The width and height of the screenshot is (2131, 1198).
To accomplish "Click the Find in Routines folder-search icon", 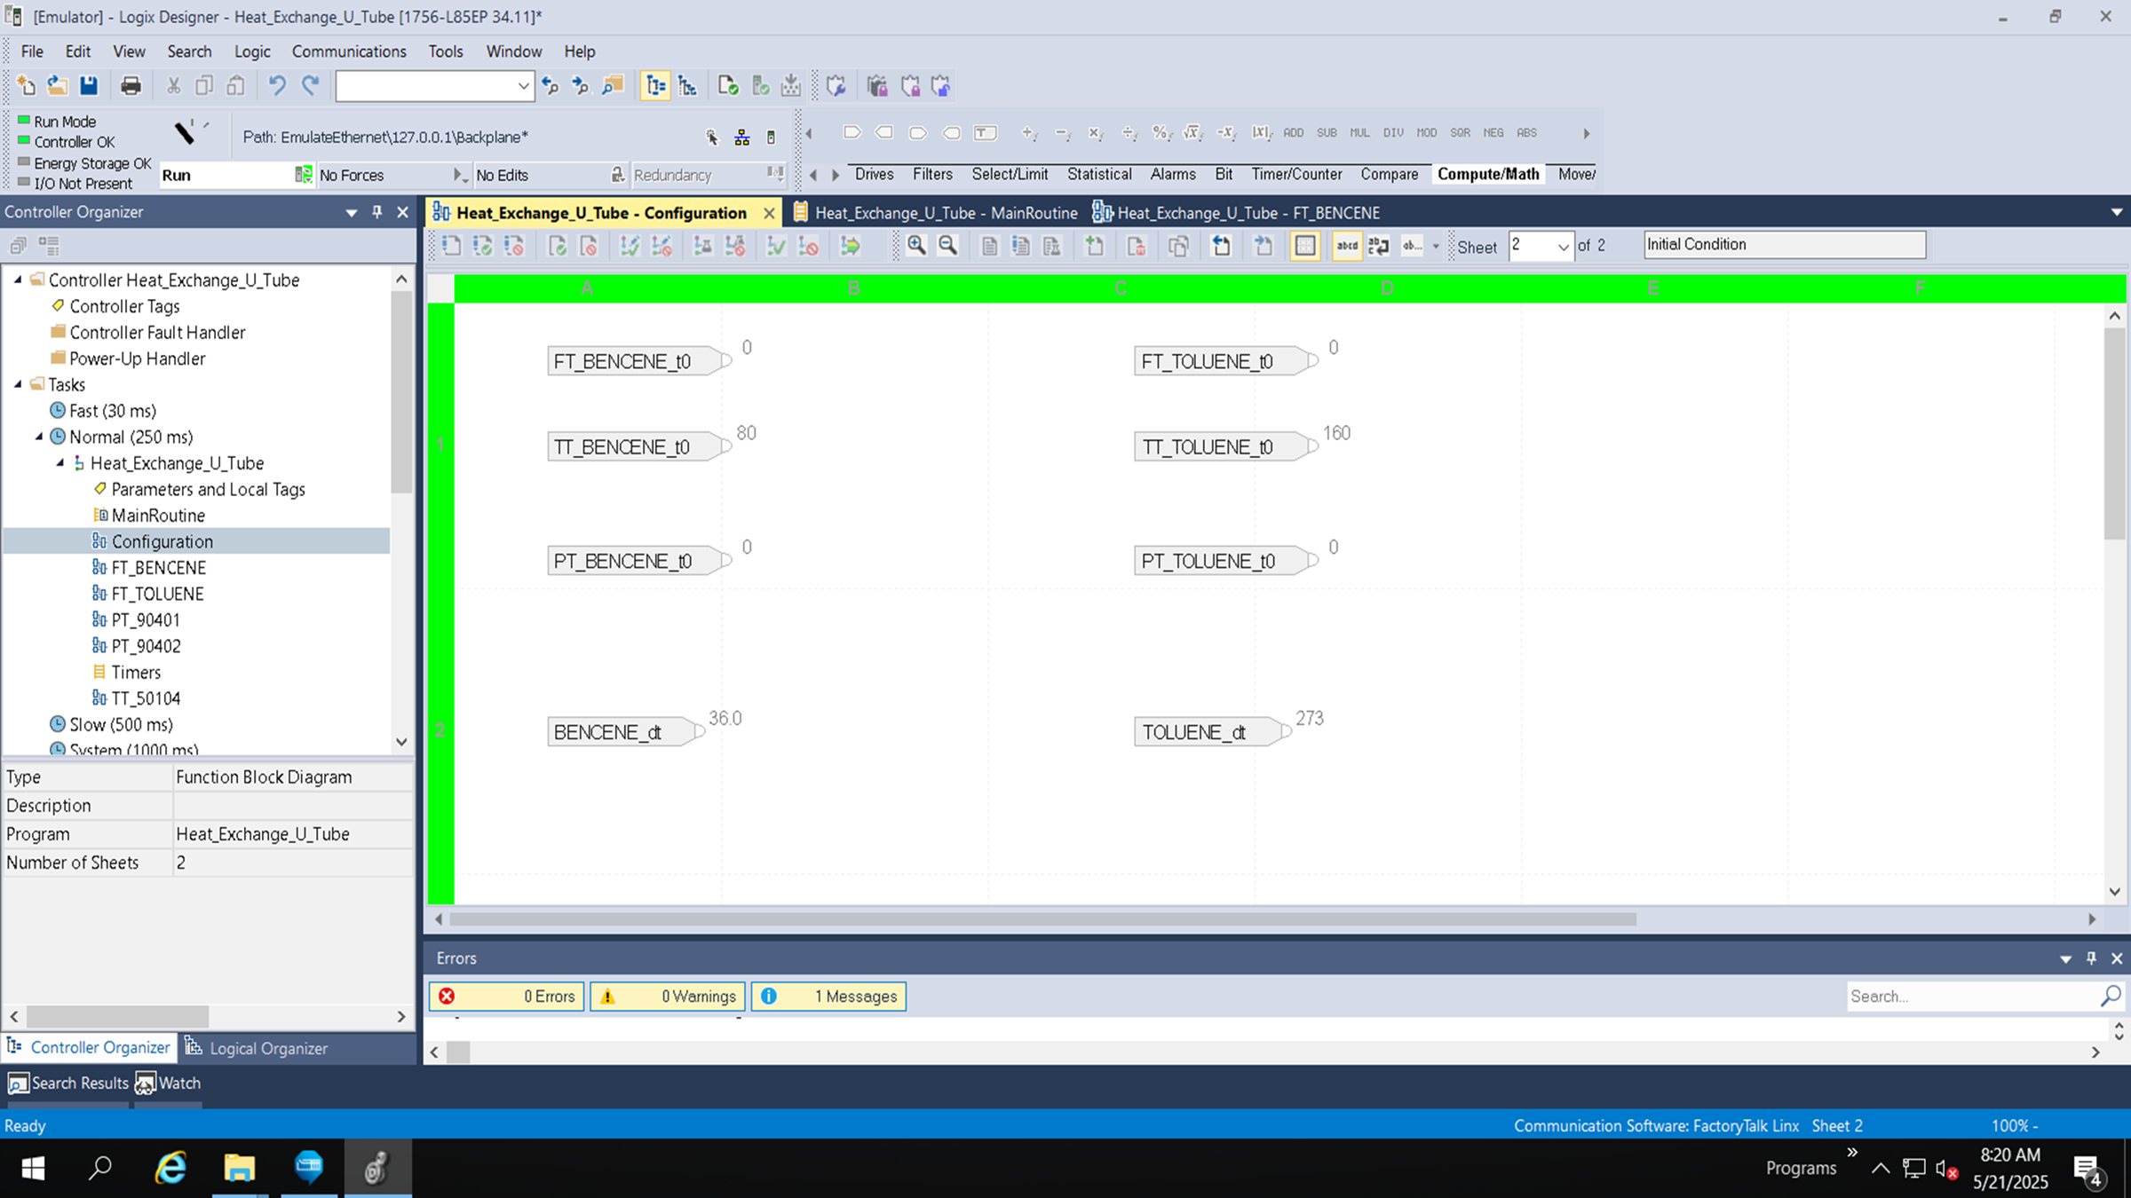I will [x=613, y=85].
